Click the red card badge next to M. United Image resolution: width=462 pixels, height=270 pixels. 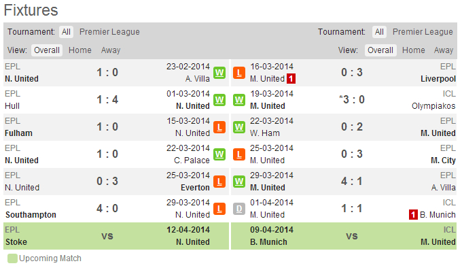(x=291, y=79)
